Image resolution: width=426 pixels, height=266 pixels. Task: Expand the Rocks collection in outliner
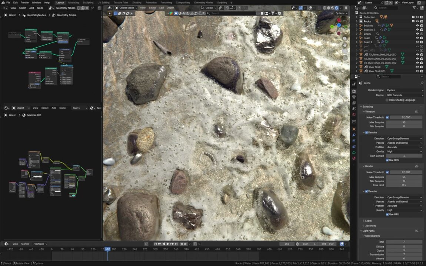pos(357,21)
